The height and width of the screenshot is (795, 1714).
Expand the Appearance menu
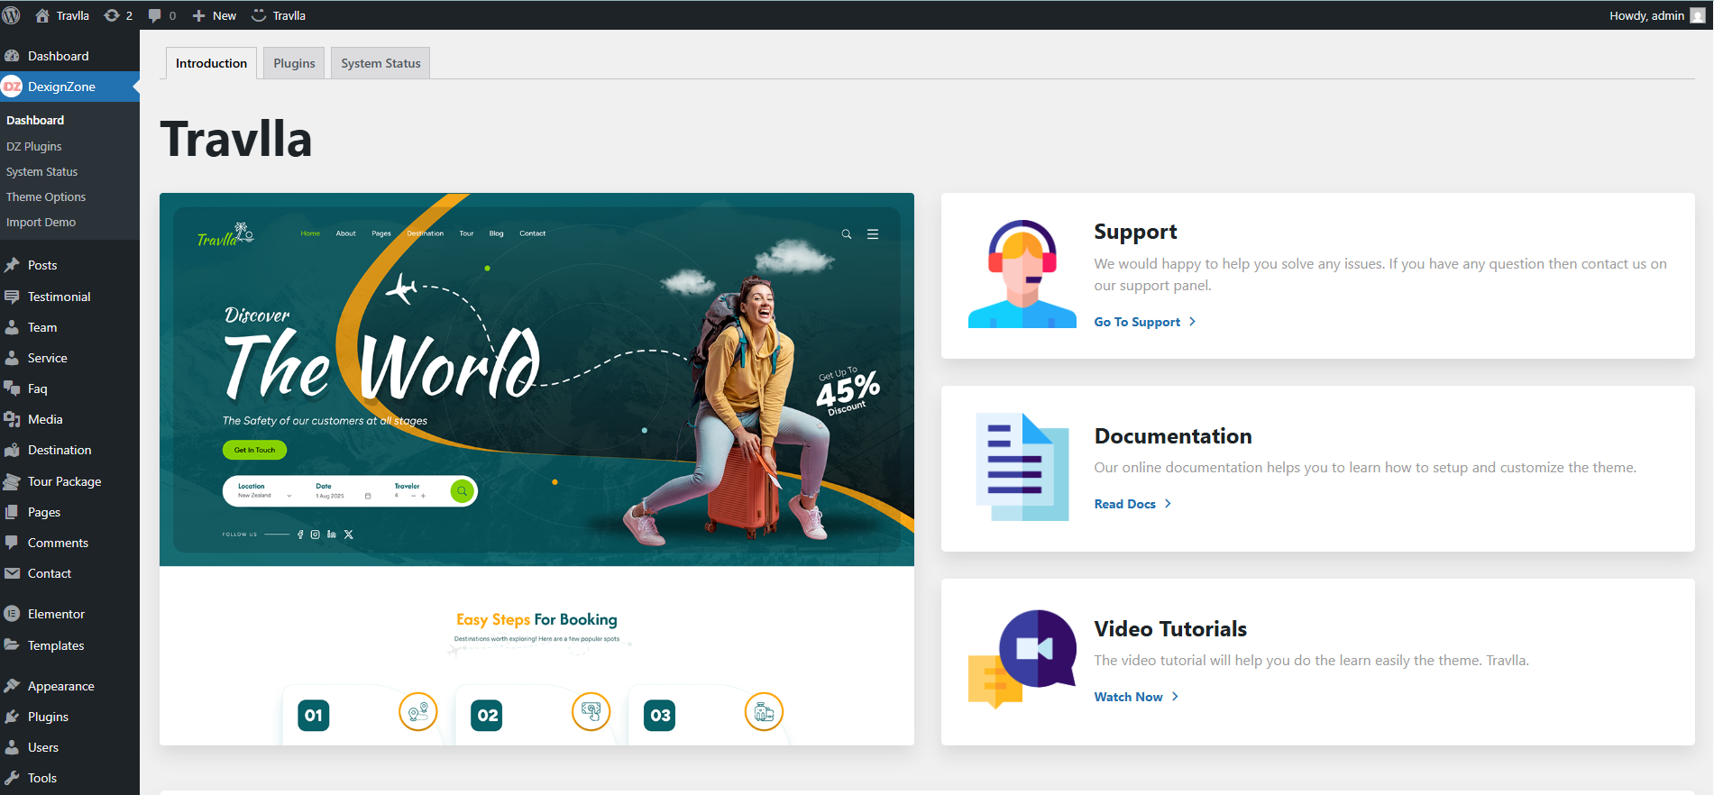pyautogui.click(x=60, y=686)
